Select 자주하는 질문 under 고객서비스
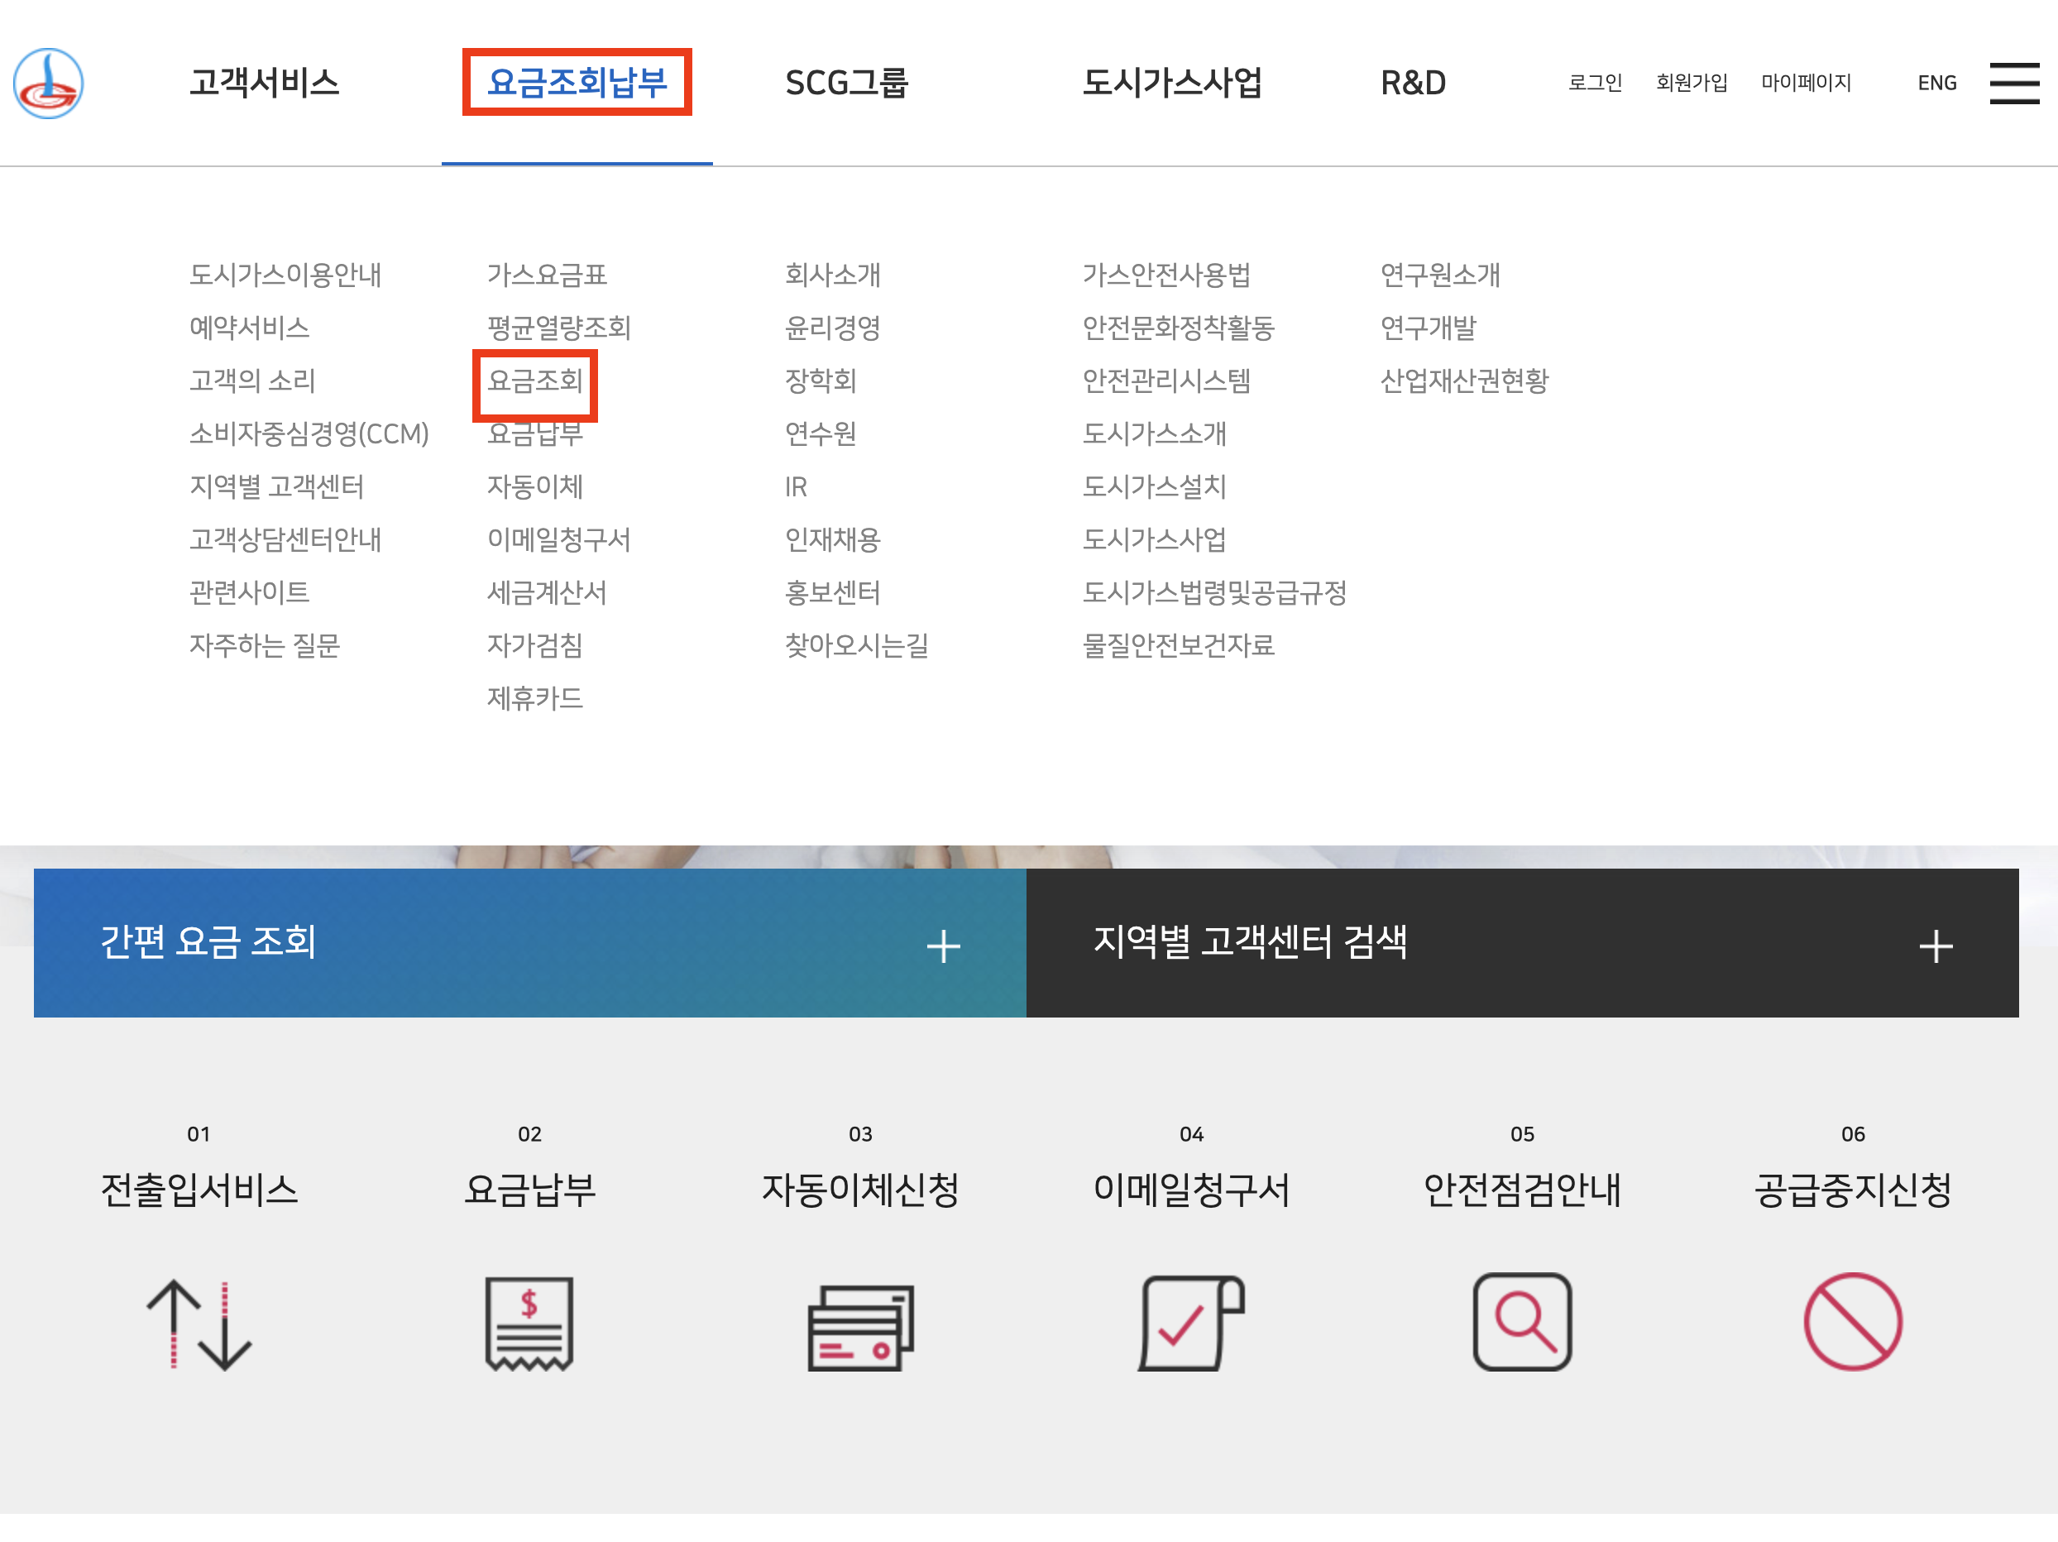The width and height of the screenshot is (2058, 1542). tap(266, 645)
